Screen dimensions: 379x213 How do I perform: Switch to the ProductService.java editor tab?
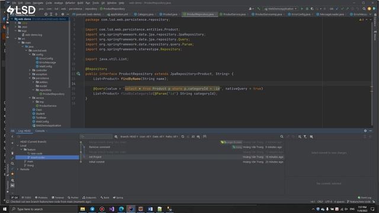(x=233, y=14)
